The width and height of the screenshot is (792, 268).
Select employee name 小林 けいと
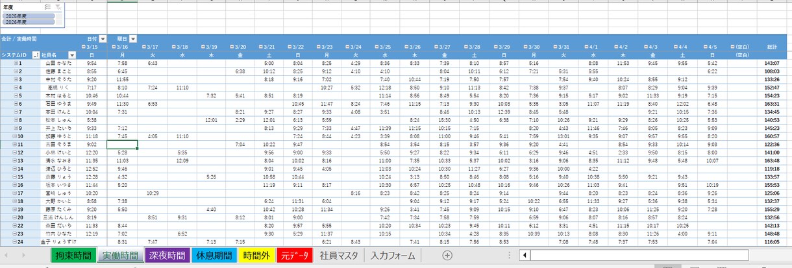[x=58, y=152]
